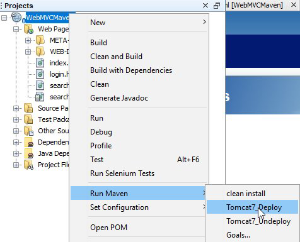Click the Other Sources folder icon

(x=28, y=131)
